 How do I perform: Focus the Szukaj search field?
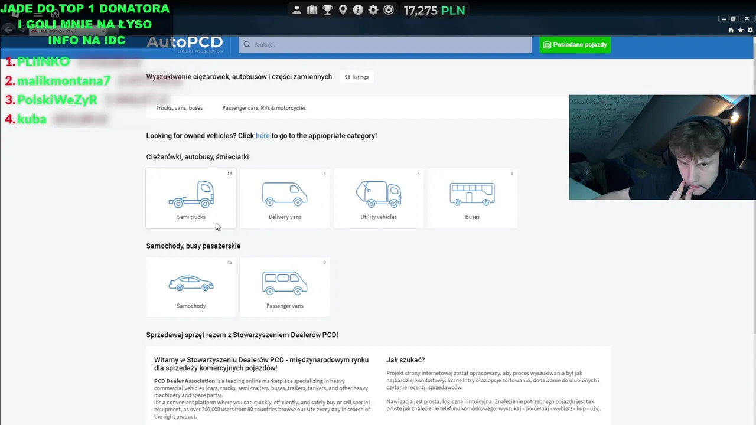(x=385, y=45)
